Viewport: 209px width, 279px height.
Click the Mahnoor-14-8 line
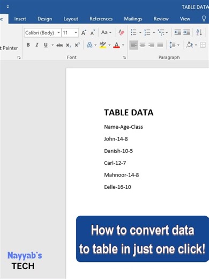point(122,175)
